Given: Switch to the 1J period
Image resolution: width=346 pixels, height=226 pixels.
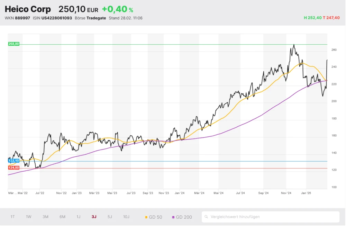Looking at the screenshot, I should (79, 217).
